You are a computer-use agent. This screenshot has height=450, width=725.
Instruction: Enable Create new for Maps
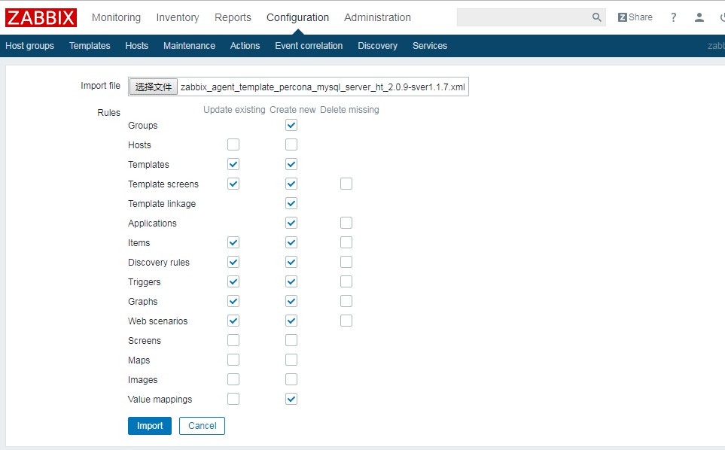click(x=291, y=360)
